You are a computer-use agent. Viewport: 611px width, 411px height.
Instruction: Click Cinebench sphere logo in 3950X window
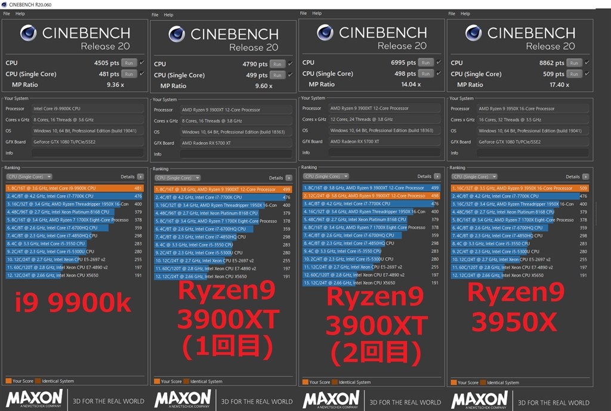click(x=474, y=33)
